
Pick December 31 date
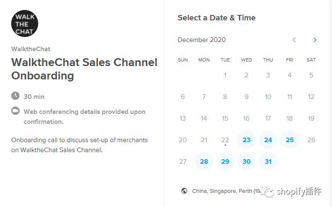[268, 161]
